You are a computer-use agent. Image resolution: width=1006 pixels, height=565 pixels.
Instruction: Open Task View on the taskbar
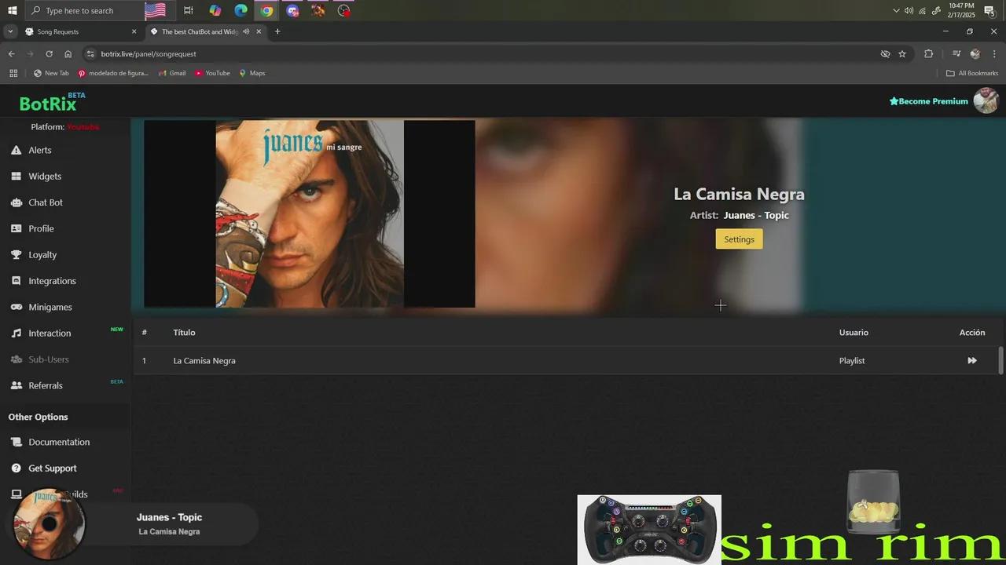pos(189,10)
